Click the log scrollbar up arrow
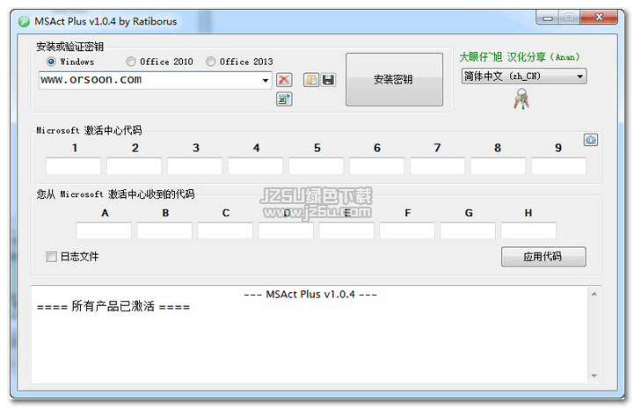The image size is (634, 409). pyautogui.click(x=594, y=294)
